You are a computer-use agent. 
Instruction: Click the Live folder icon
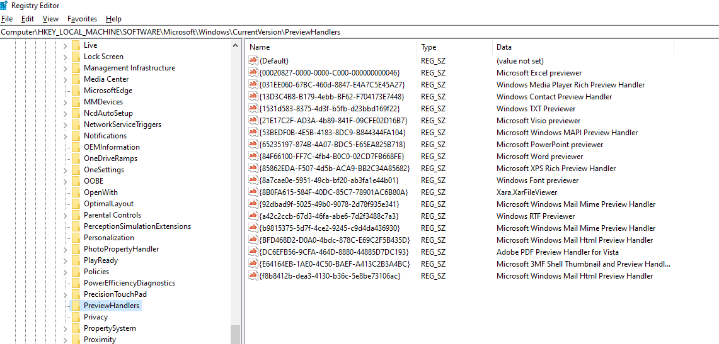76,45
